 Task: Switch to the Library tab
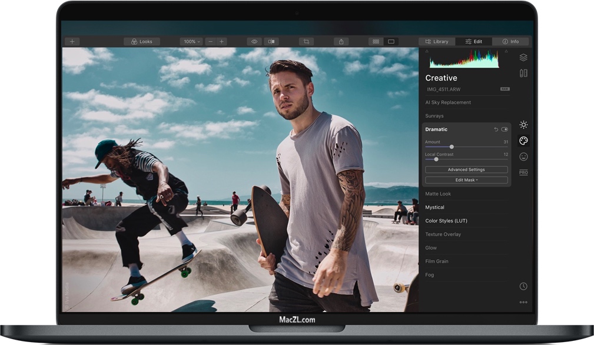(x=436, y=42)
